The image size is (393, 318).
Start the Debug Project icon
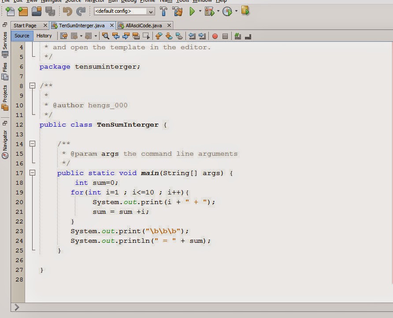[x=210, y=11]
